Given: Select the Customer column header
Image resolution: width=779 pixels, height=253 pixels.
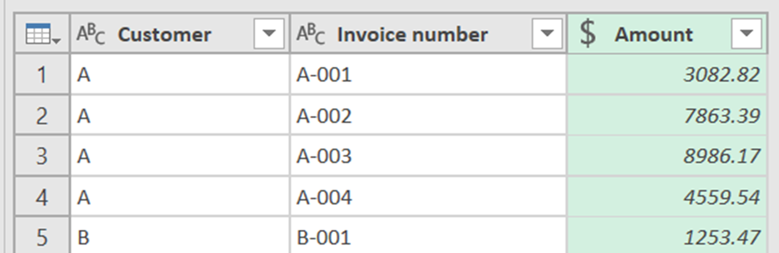Looking at the screenshot, I should coord(165,35).
